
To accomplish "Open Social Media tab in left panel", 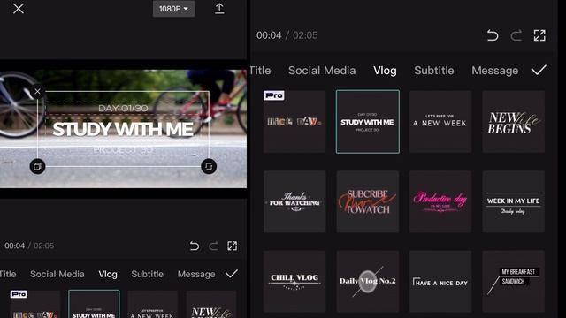I will click(57, 274).
